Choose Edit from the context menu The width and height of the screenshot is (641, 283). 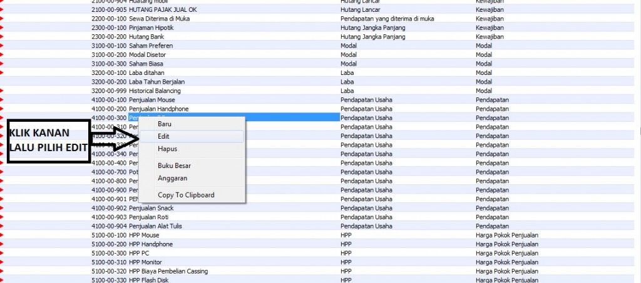[x=164, y=136]
